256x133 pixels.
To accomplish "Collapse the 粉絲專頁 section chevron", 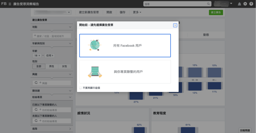I will [x=70, y=97].
